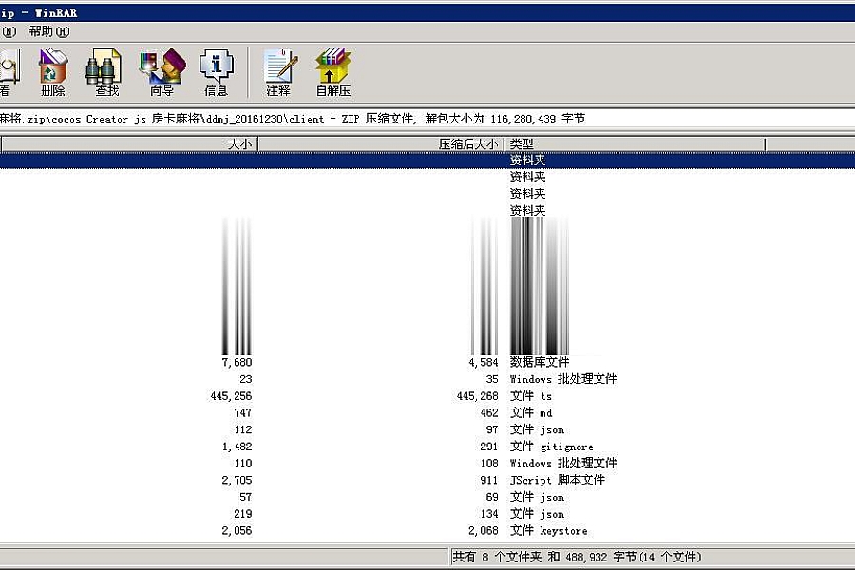Sort by the 类型 column header
Screen dimensions: 855x570
pyautogui.click(x=635, y=144)
